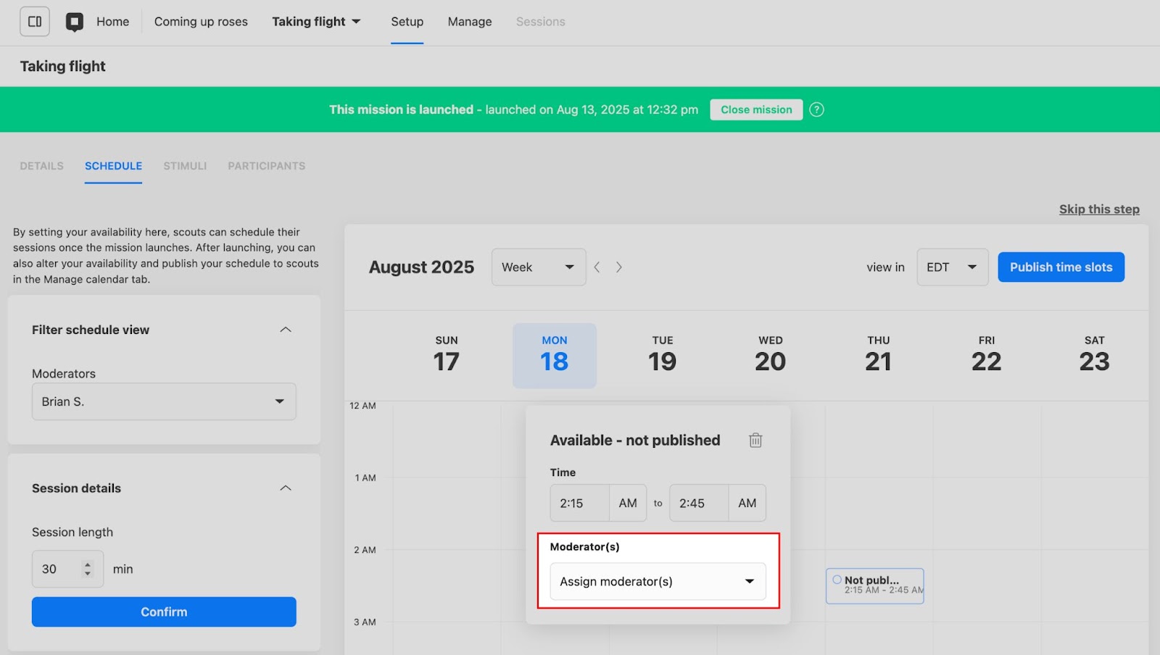Click the app logo icon beside Home

click(75, 22)
